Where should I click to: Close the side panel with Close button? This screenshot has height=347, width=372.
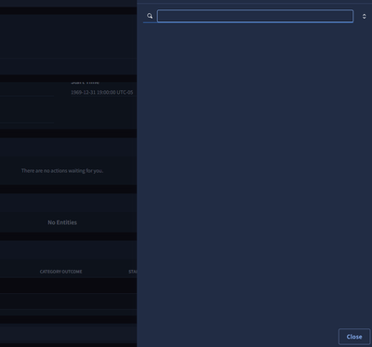(354, 337)
